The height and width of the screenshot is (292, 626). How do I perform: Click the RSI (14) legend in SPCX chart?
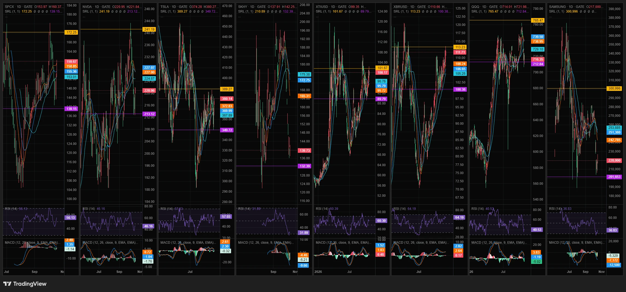click(x=11, y=209)
